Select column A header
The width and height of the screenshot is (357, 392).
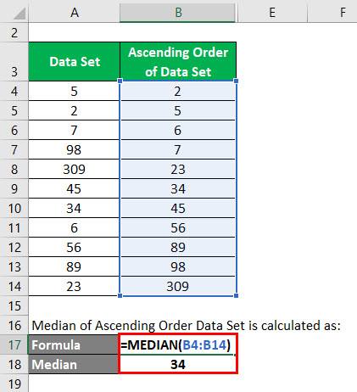point(74,12)
